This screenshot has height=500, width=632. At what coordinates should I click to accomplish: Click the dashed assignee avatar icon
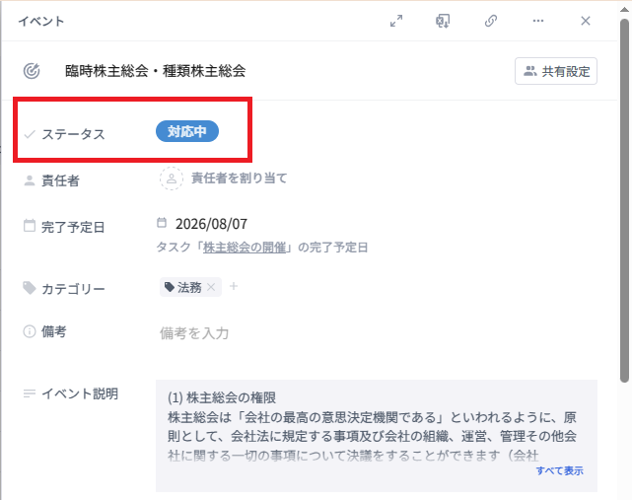[172, 179]
